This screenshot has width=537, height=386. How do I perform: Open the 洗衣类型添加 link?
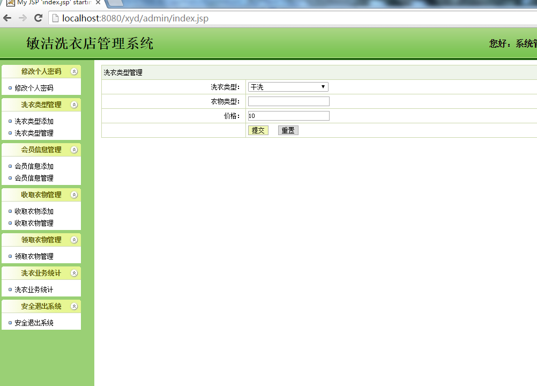click(34, 121)
